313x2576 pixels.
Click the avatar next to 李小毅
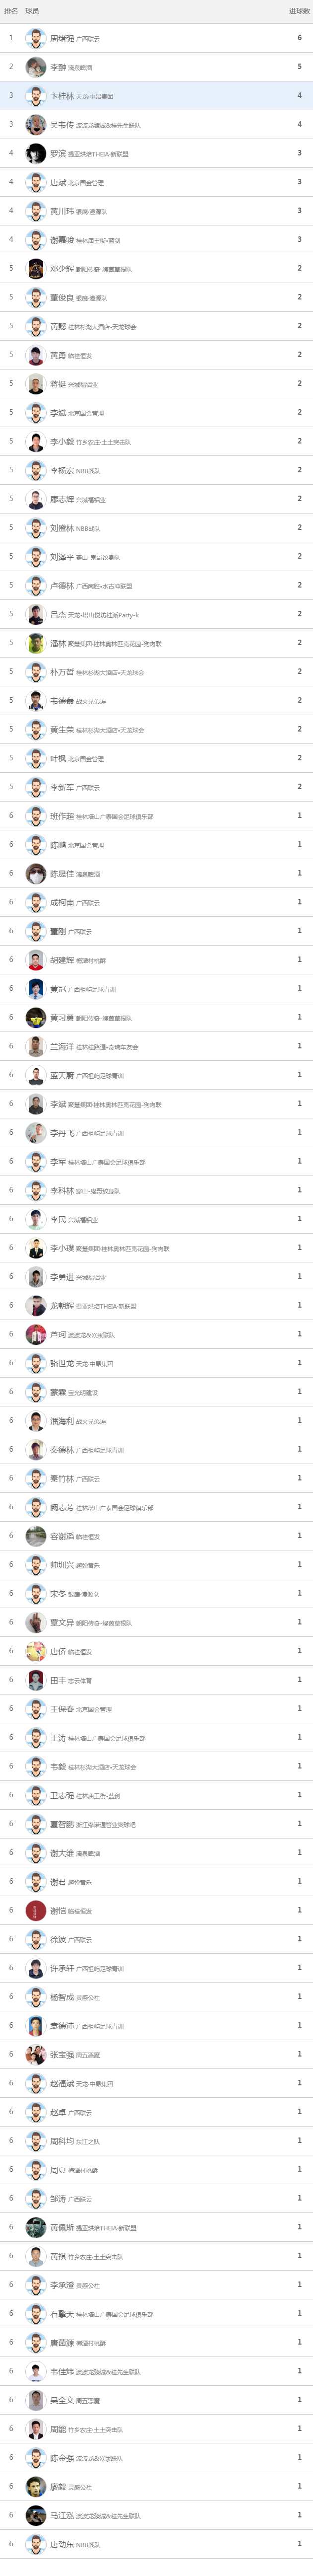pos(36,442)
